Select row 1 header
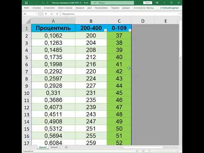204x153 pixels. tap(26, 28)
